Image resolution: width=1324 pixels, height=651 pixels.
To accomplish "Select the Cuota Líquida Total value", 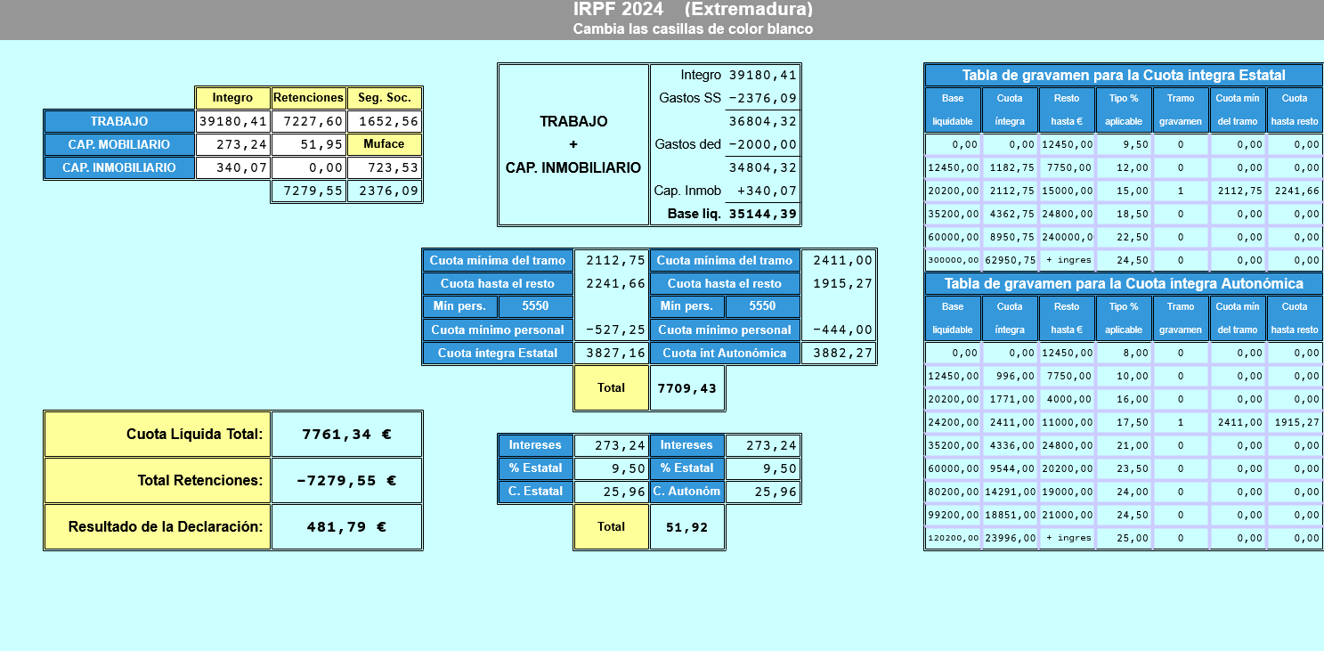I will (346, 435).
